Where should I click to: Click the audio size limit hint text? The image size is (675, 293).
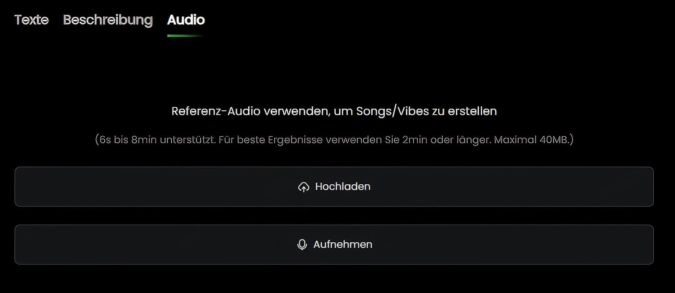click(334, 140)
